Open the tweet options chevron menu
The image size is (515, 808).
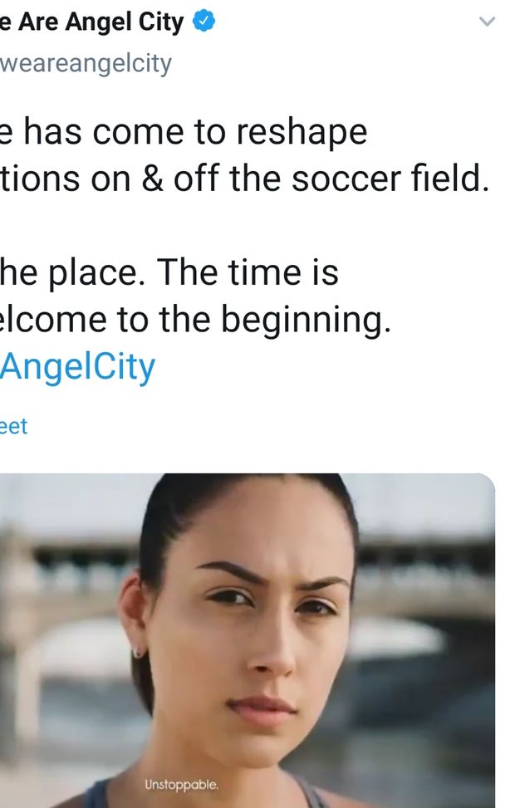click(x=488, y=22)
